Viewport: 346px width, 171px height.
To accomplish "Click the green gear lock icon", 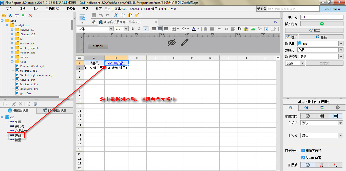I will (24, 15).
